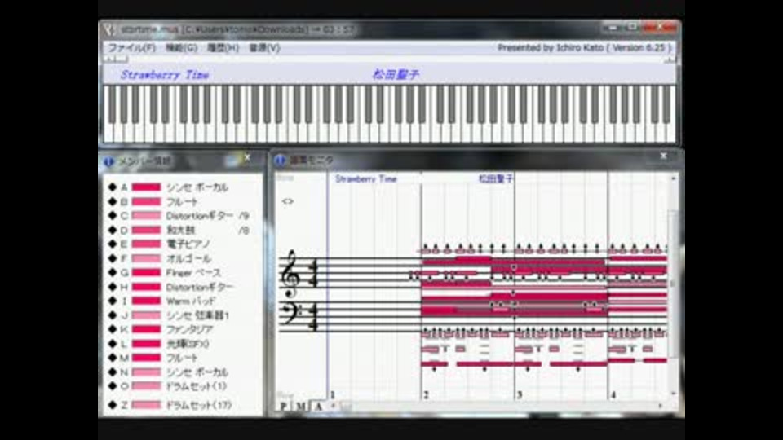This screenshot has width=783, height=440.
Task: Click the app icon in the main title bar
Action: 110,29
